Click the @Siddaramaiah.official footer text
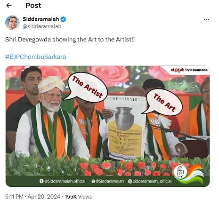Viewport: 219px width, 208px height. [x=65, y=181]
